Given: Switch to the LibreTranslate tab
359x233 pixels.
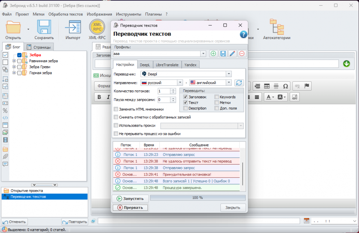Looking at the screenshot, I should 167,65.
